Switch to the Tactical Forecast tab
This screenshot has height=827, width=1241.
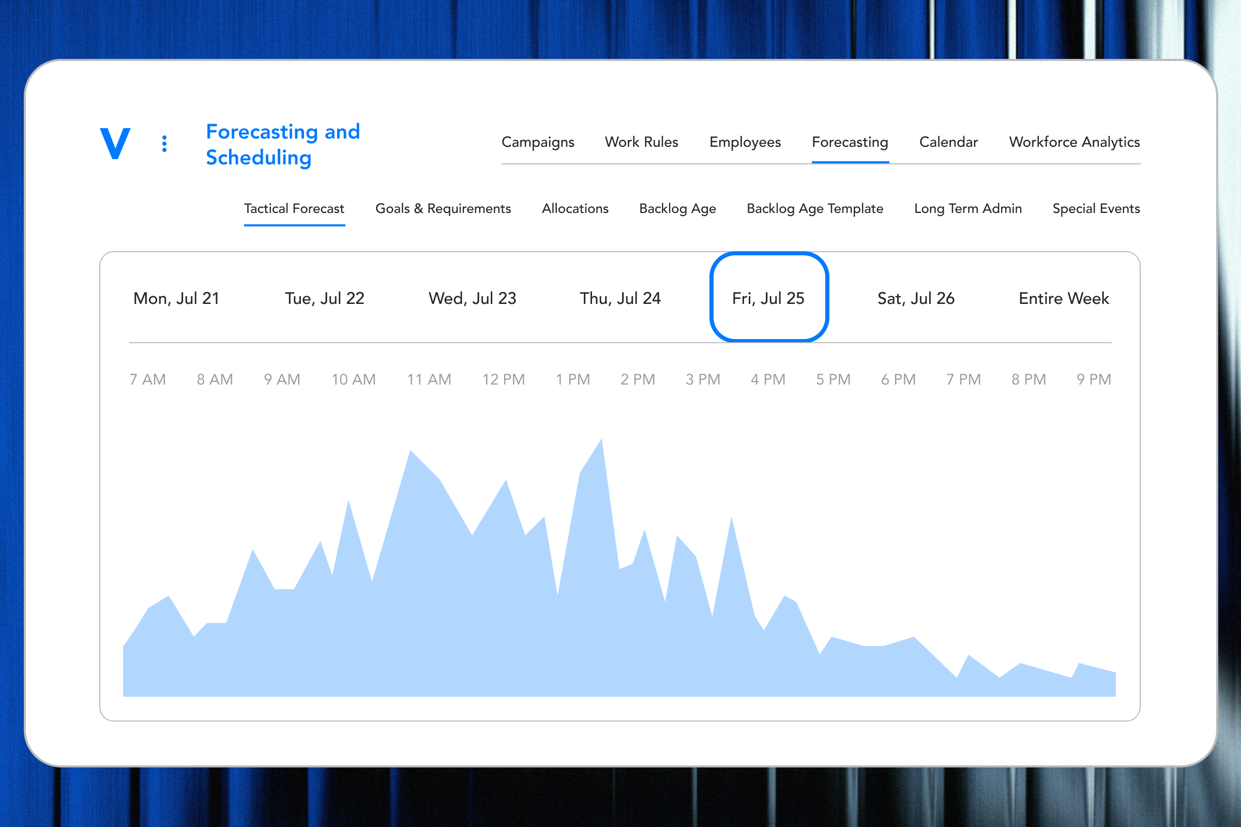pyautogui.click(x=294, y=208)
